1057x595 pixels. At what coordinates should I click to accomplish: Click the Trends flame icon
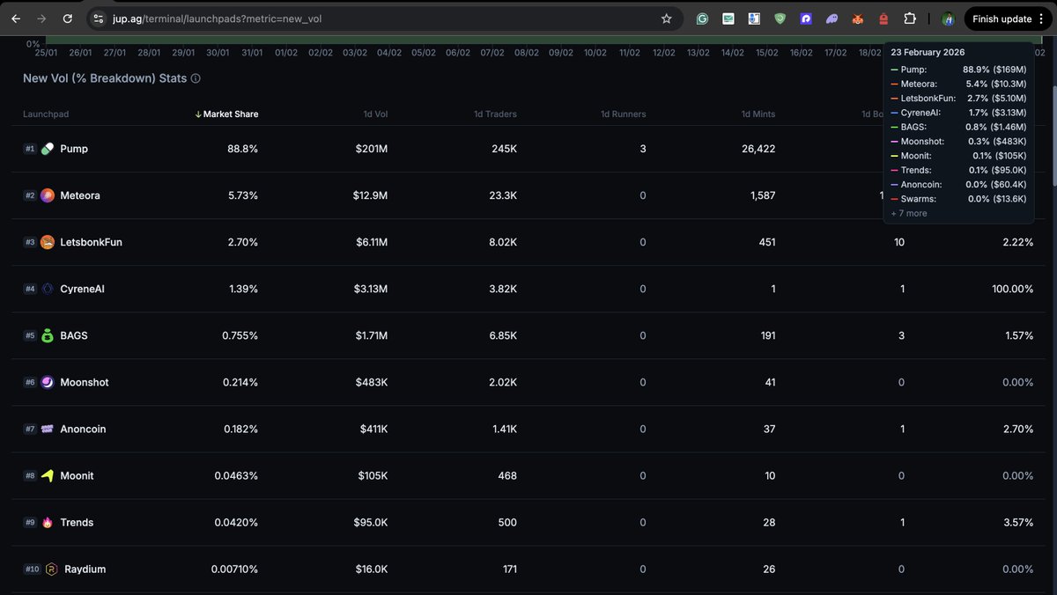click(48, 522)
